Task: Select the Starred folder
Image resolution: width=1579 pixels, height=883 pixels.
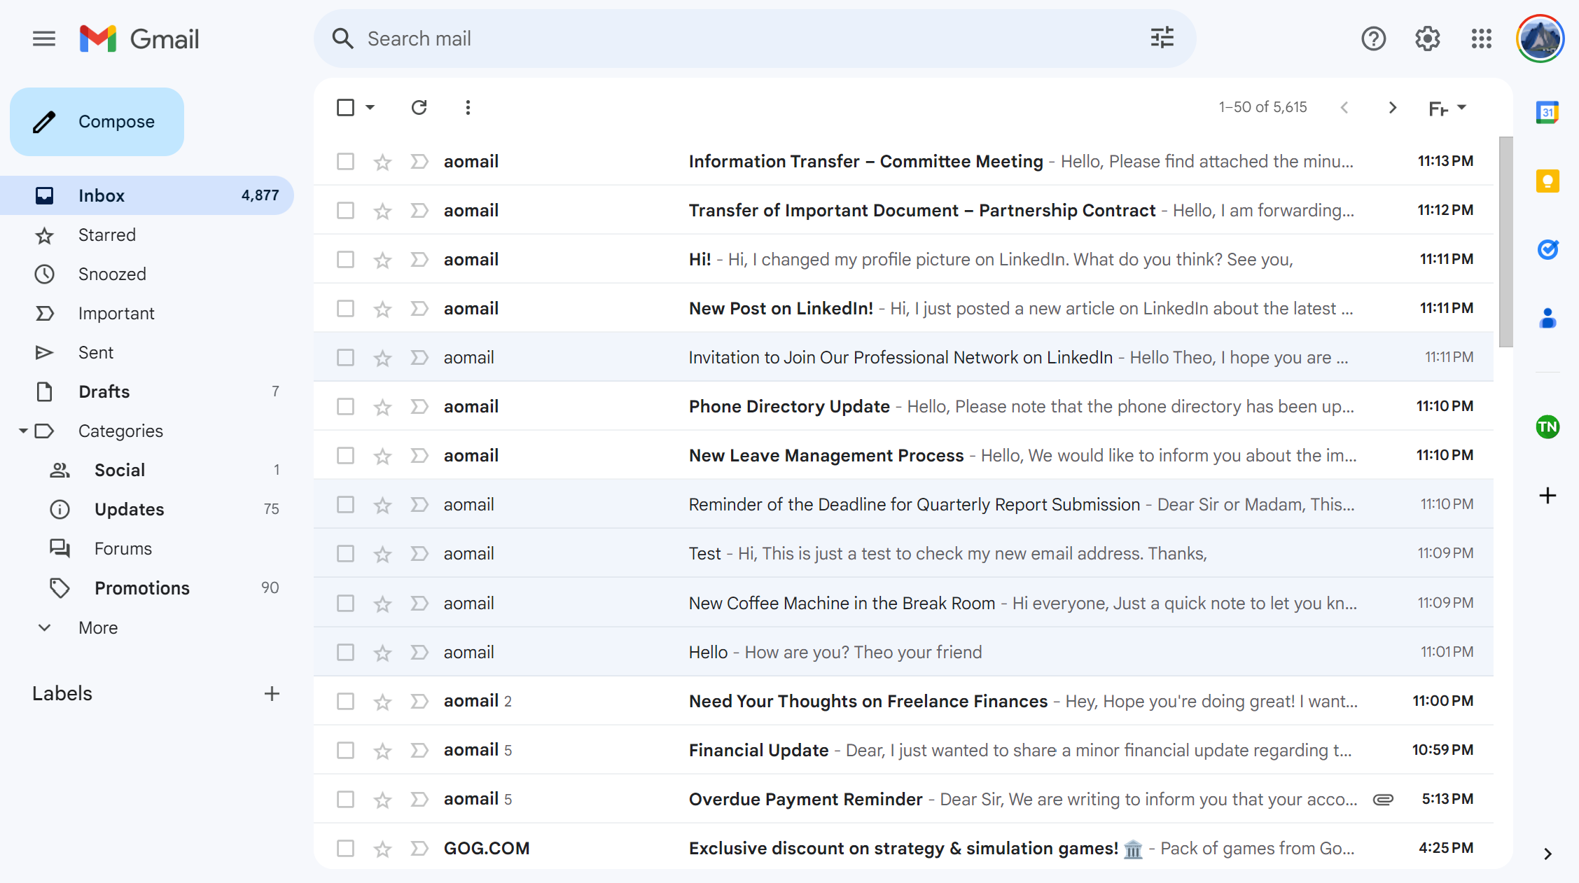Action: click(106, 233)
